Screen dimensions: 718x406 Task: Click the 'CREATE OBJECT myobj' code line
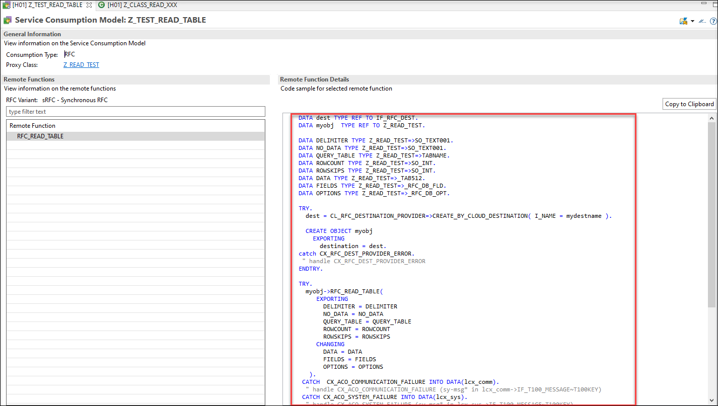(339, 231)
